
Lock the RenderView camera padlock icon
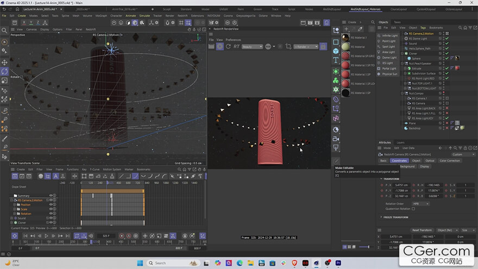point(323,46)
